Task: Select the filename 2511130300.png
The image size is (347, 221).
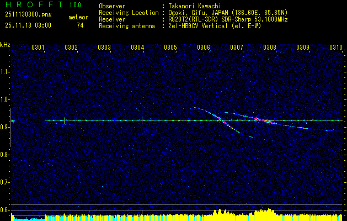Action: click(28, 15)
